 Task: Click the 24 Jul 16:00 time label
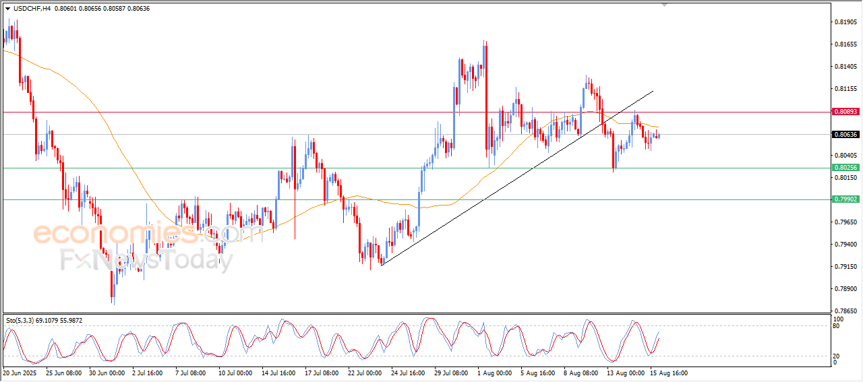coord(408,373)
